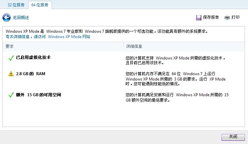Click the virtualization detail text about 虚拟化技术 support

click(175, 60)
